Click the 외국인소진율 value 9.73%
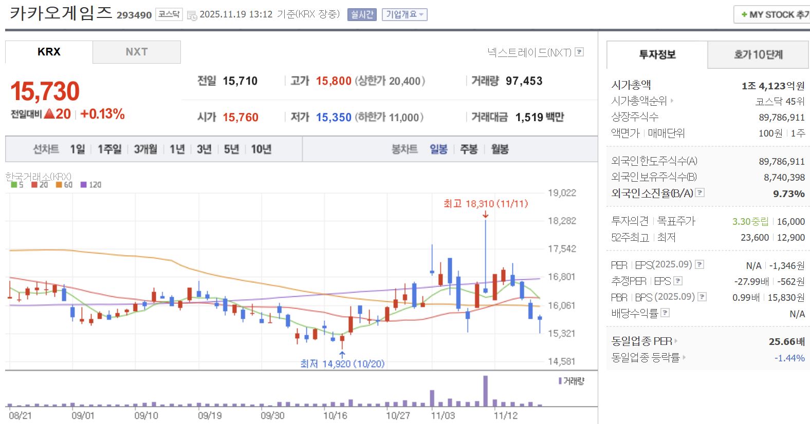The height and width of the screenshot is (424, 810). (789, 194)
